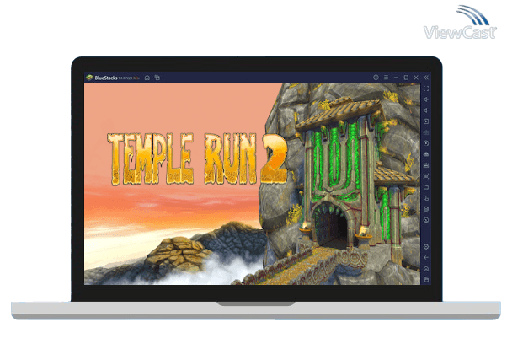Open the stacked layers multi-instance icon
This screenshot has width=507, height=349.
pos(426,209)
